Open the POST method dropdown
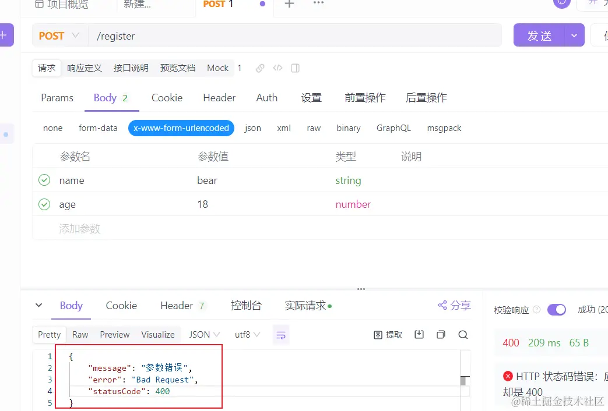 pyautogui.click(x=59, y=36)
